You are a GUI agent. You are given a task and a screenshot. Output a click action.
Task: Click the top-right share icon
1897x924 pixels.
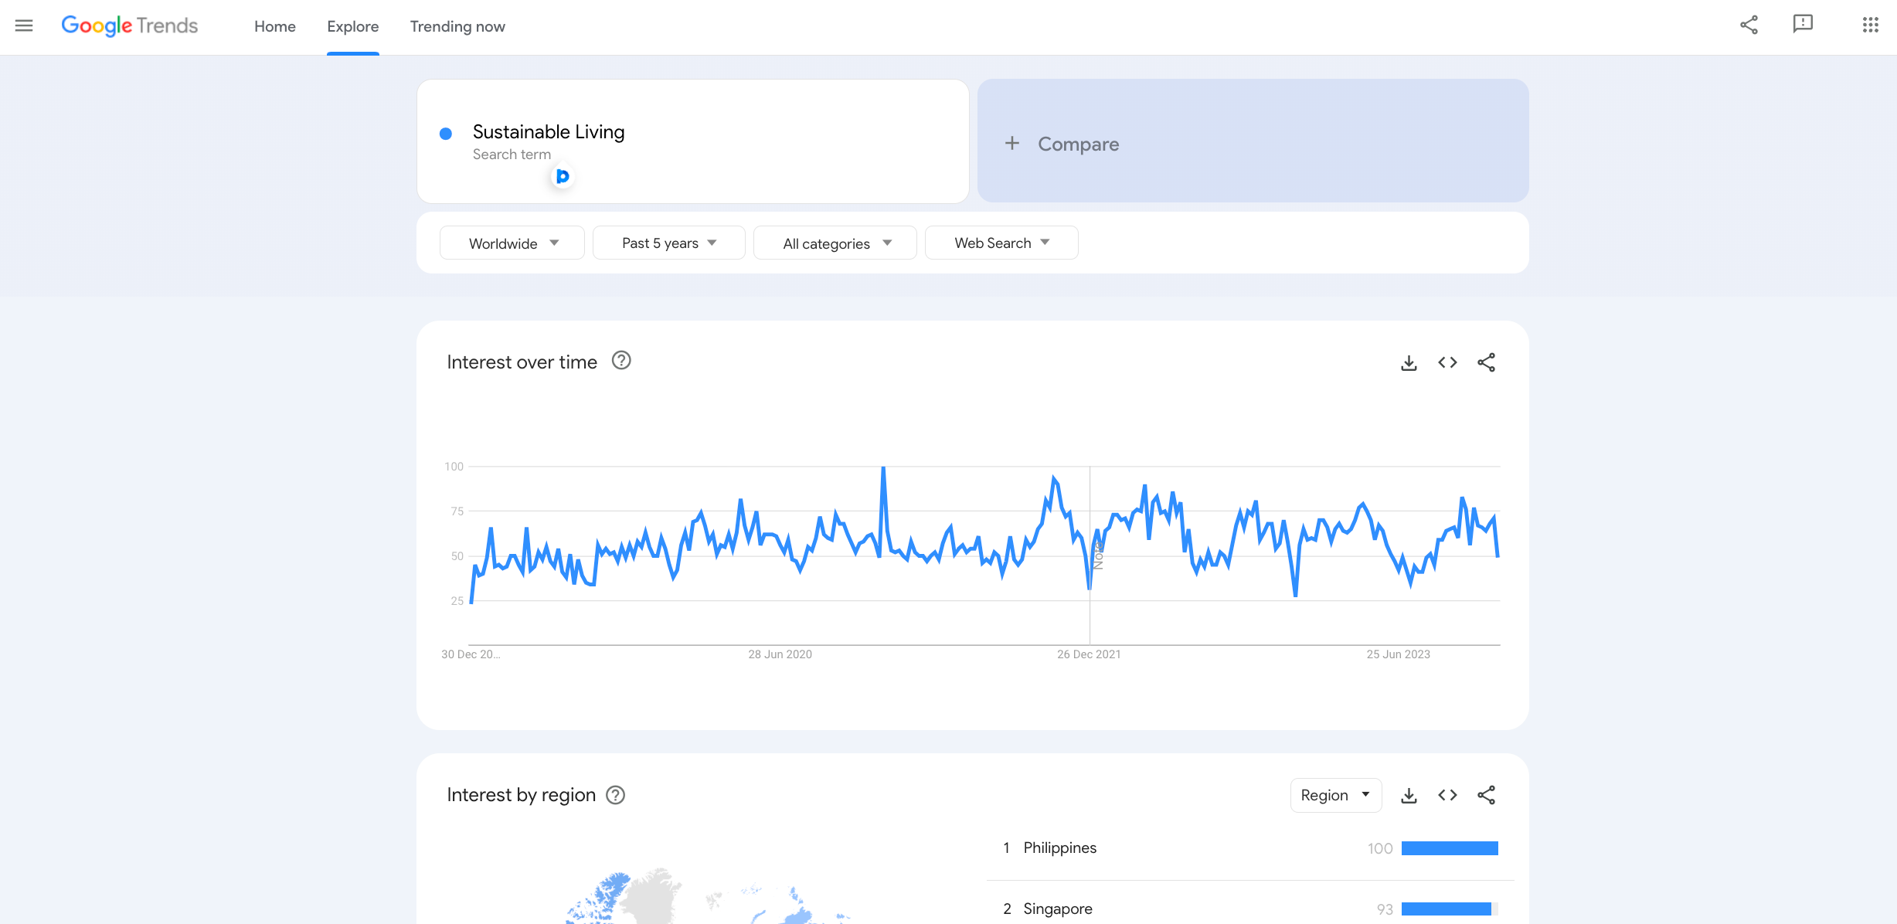coord(1749,25)
